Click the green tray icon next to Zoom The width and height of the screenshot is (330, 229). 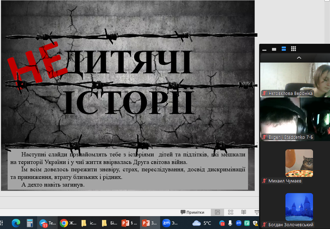pyautogui.click(x=247, y=223)
